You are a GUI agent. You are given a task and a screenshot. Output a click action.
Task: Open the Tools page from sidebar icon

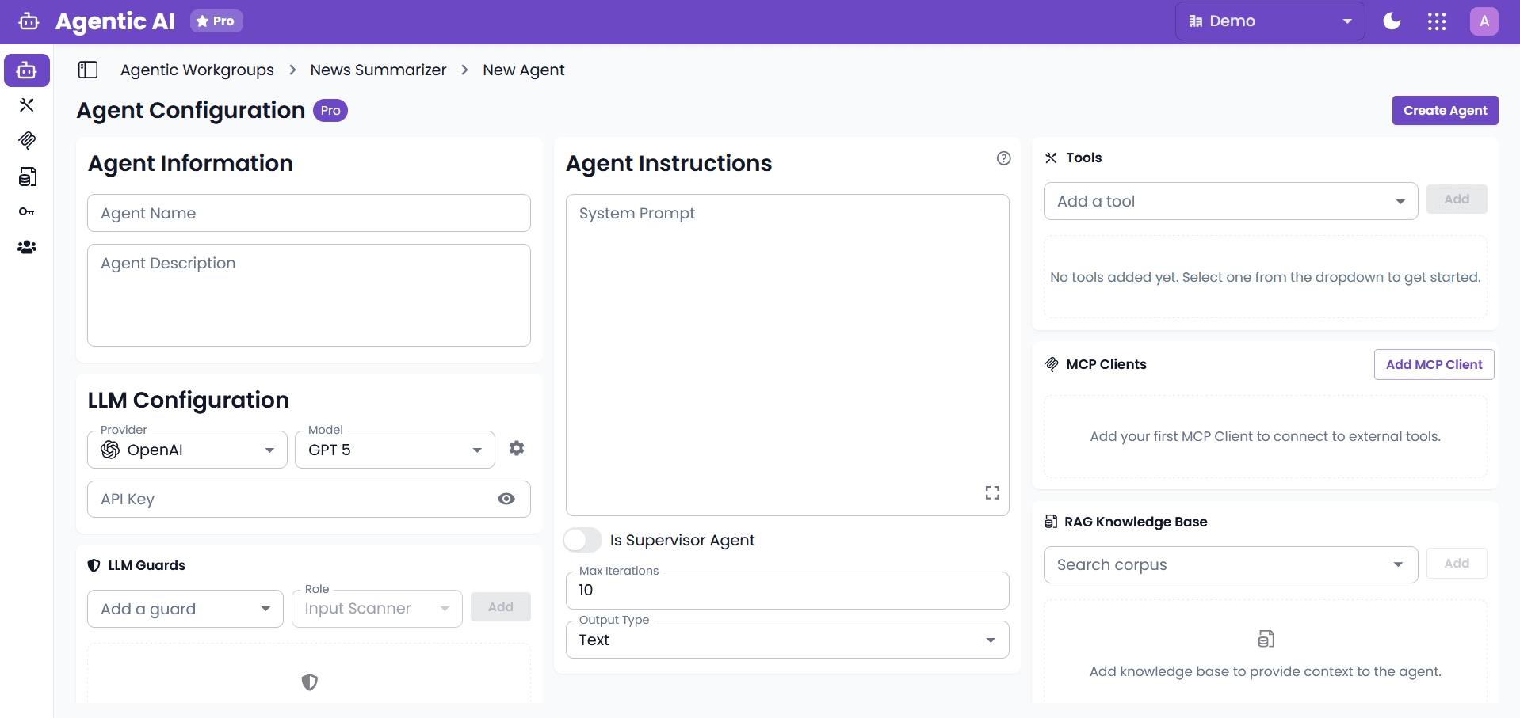pyautogui.click(x=27, y=105)
